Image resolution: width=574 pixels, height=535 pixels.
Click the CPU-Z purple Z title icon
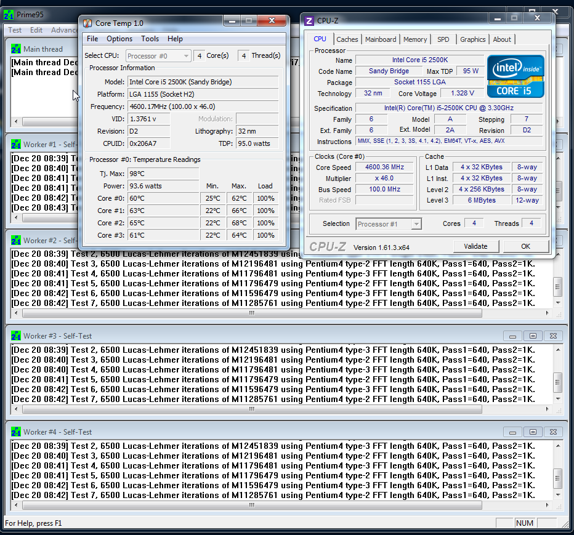tap(309, 21)
